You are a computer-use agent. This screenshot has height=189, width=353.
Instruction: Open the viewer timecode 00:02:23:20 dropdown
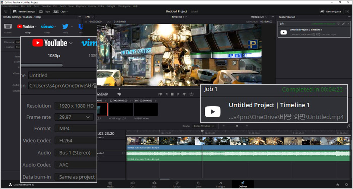(x=259, y=17)
